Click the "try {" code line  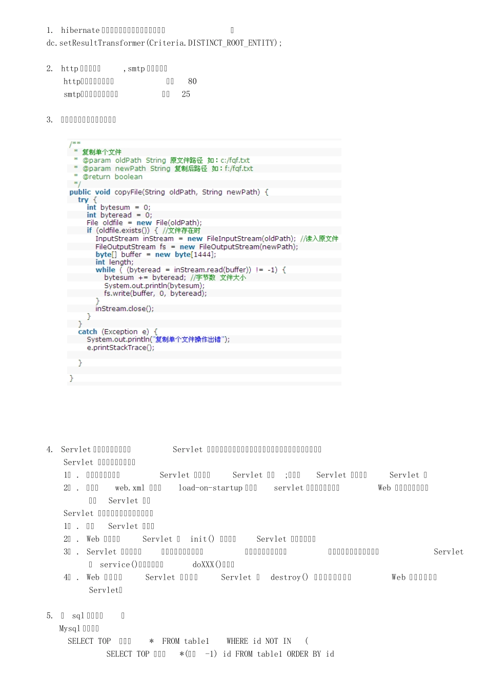point(87,200)
